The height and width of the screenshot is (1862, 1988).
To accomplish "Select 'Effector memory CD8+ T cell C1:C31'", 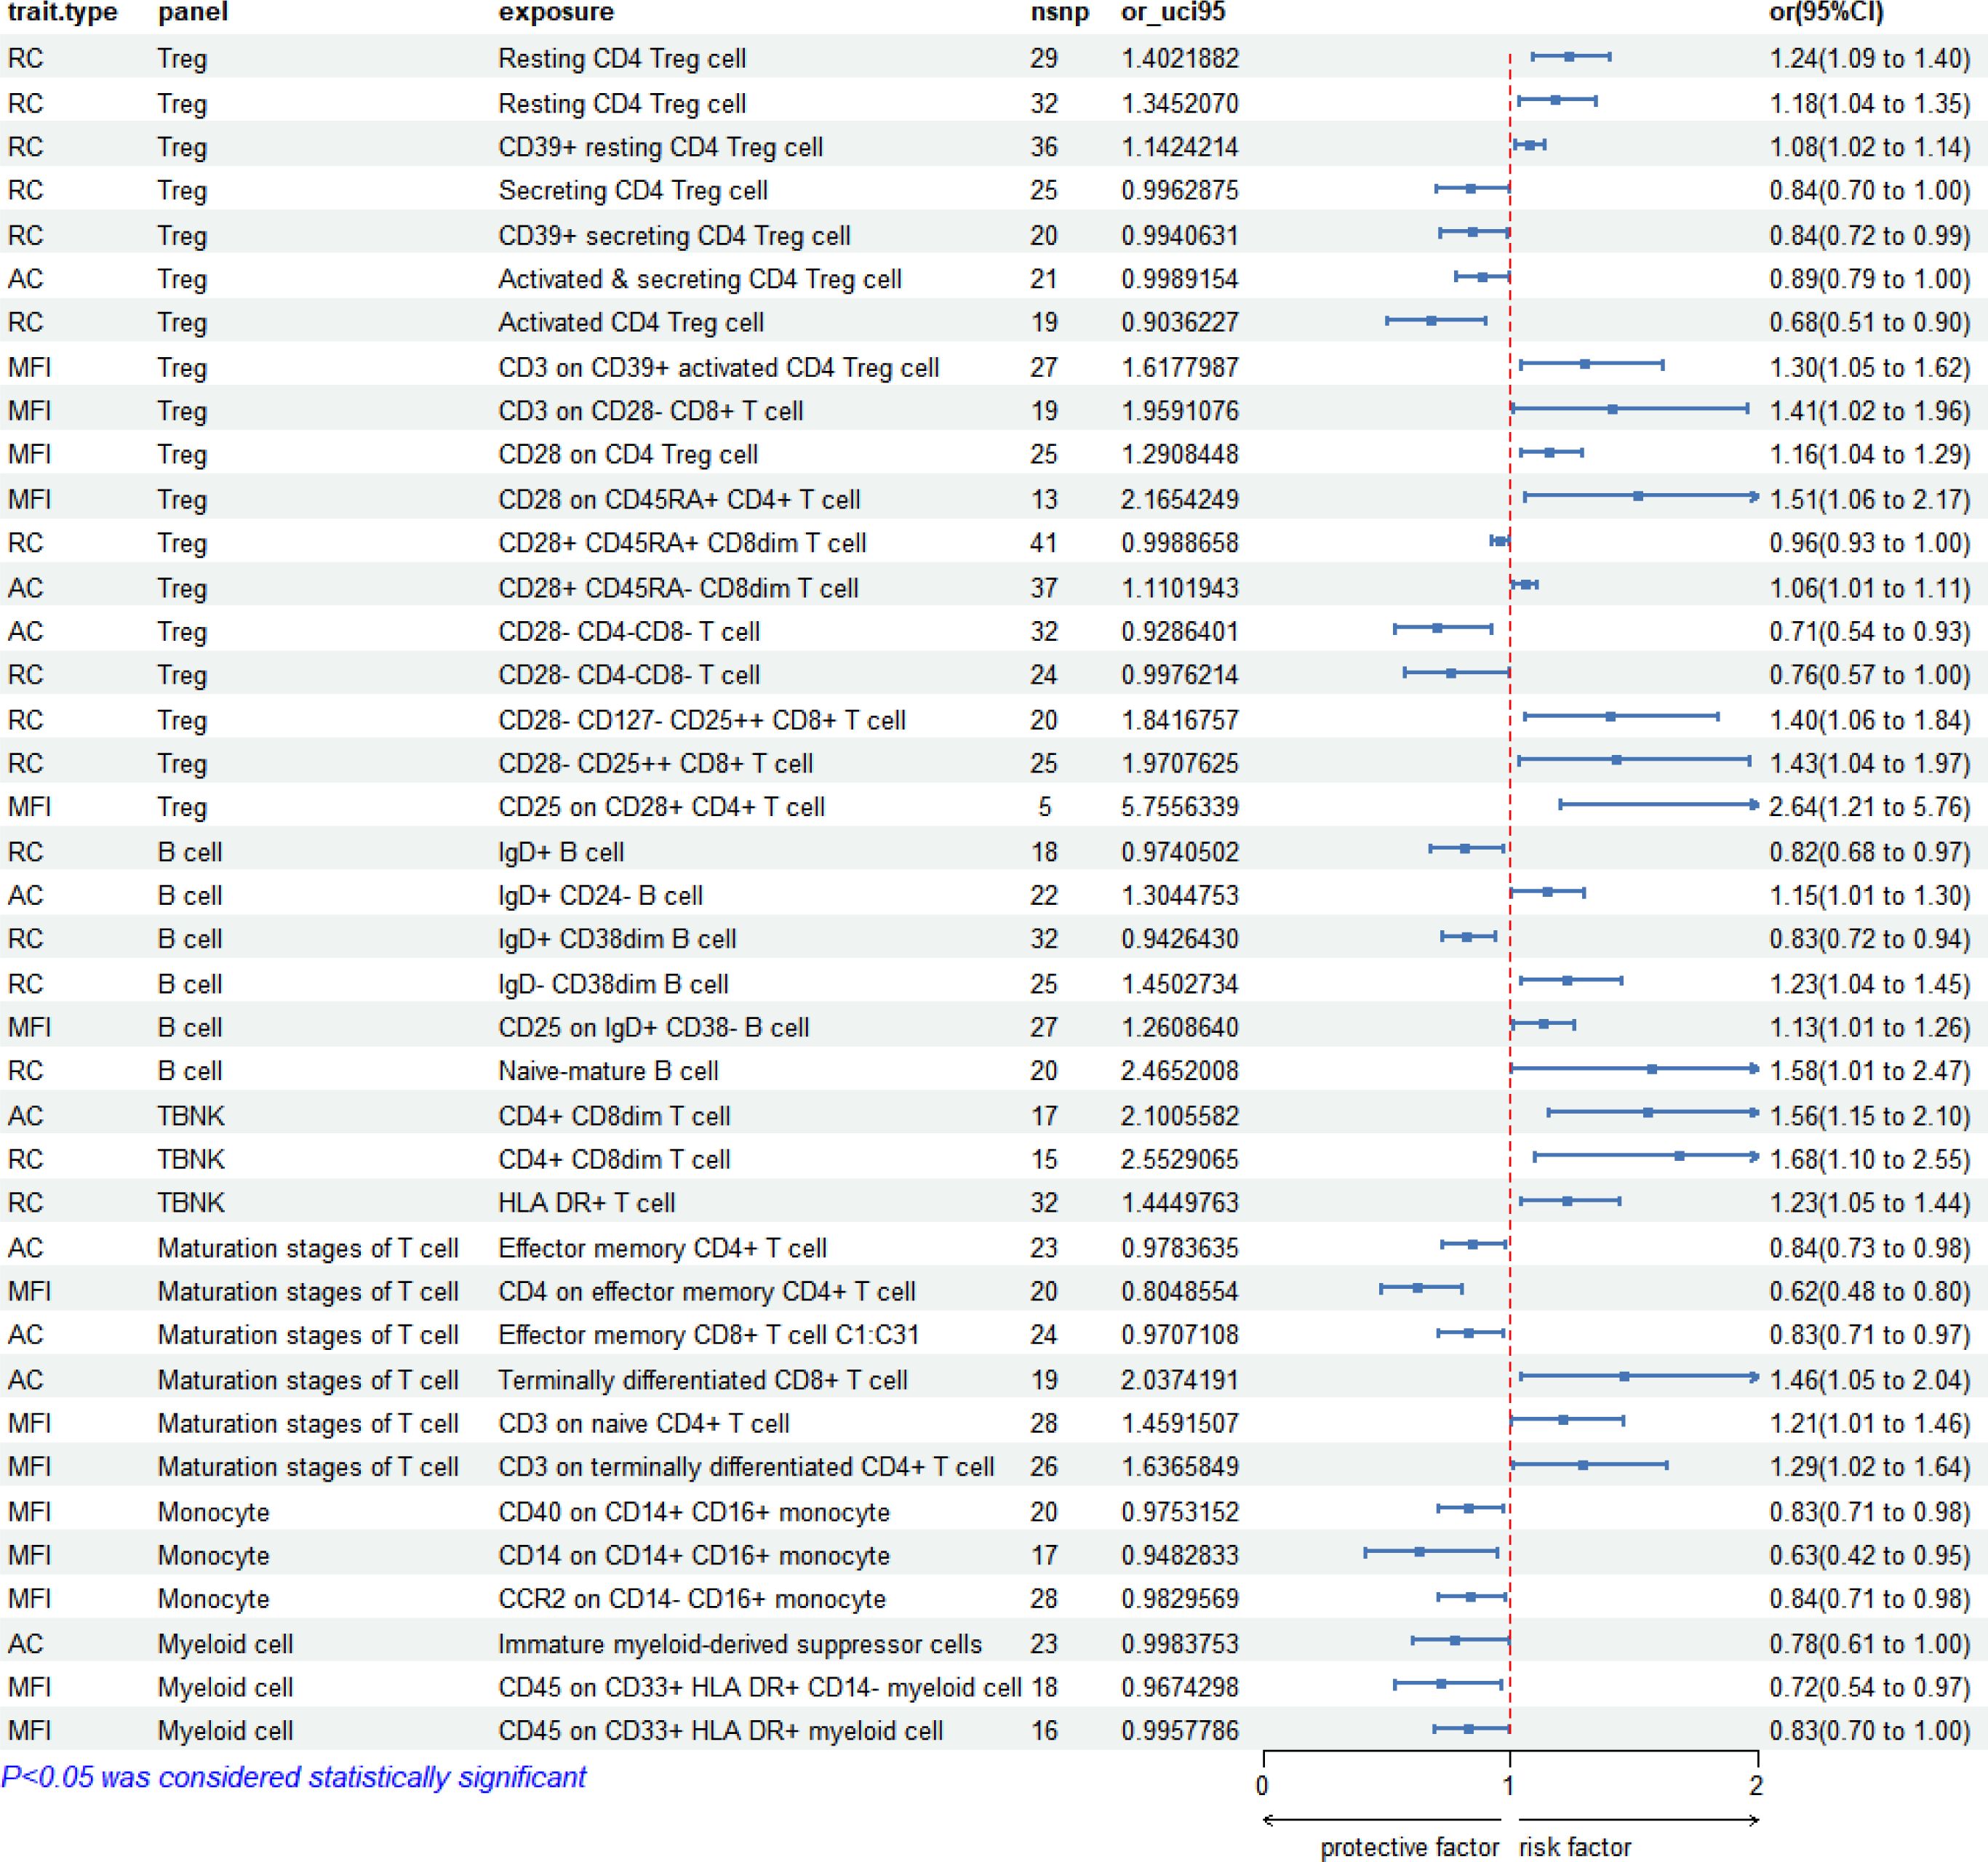I will coord(708,1334).
